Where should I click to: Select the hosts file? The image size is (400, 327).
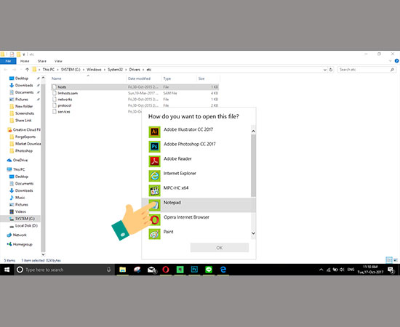click(x=135, y=87)
